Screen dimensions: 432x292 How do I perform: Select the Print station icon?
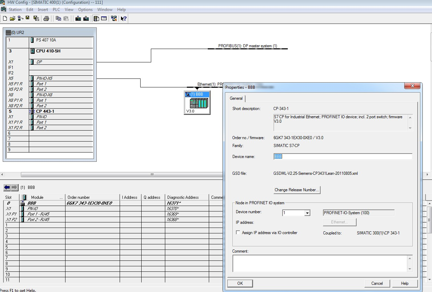pos(47,18)
